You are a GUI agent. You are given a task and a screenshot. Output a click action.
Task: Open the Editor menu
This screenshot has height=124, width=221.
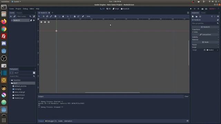[x=32, y=9]
